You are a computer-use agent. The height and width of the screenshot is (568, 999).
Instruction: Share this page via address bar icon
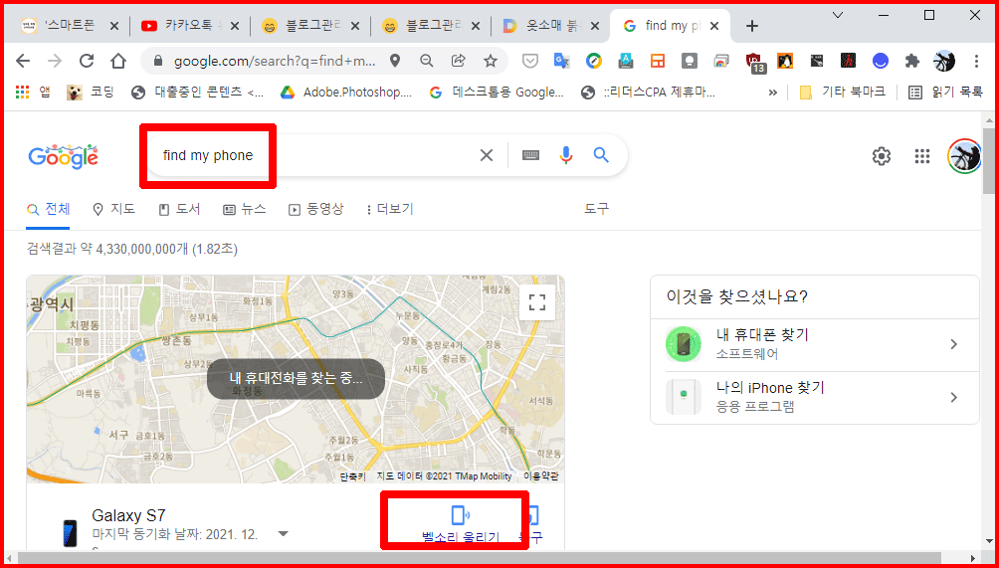click(x=458, y=61)
